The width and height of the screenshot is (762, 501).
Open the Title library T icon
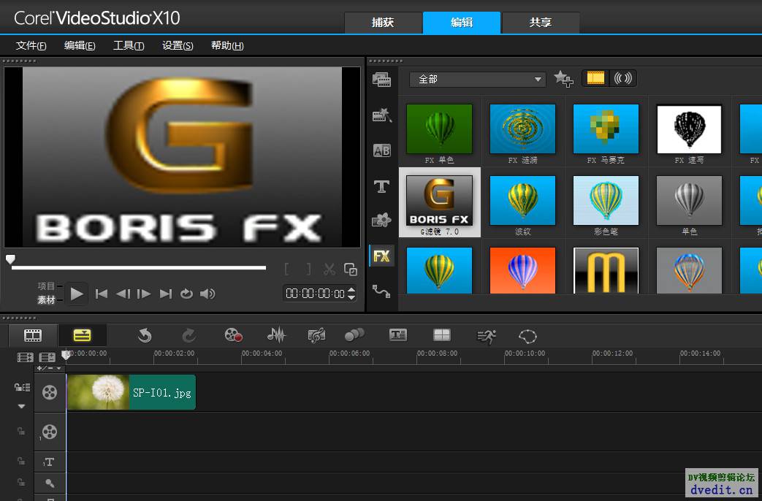click(381, 187)
